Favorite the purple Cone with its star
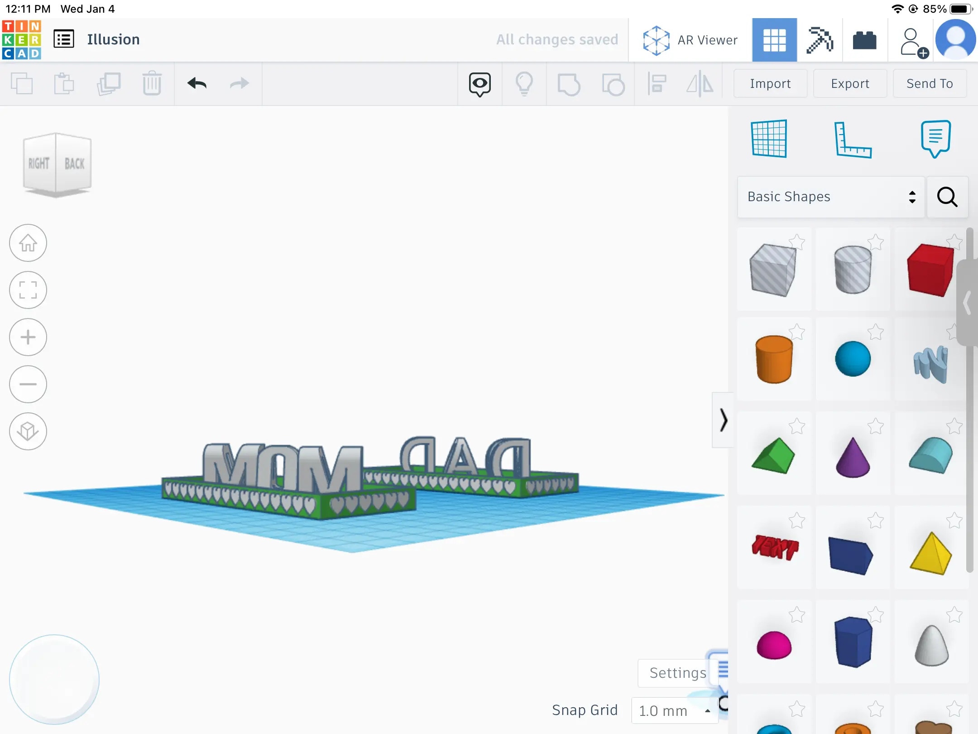Screen dimensions: 978x734 click(876, 426)
